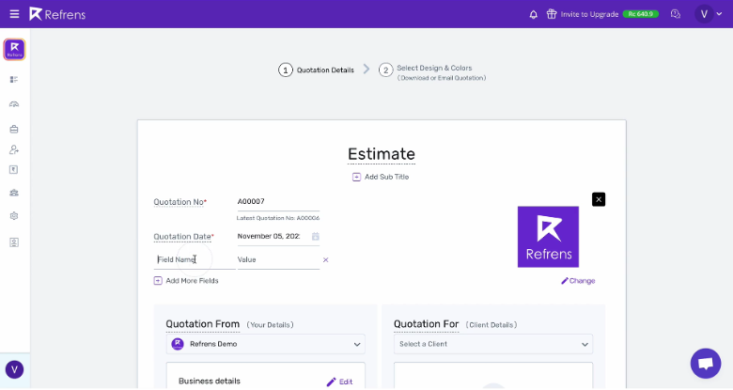The width and height of the screenshot is (733, 390).
Task: Click Invite to Upgrade link
Action: 589,14
